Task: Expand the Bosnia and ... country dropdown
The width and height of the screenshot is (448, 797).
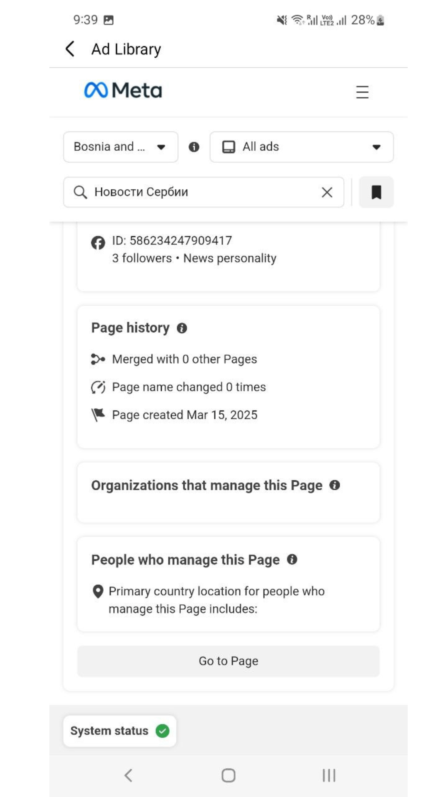Action: (x=121, y=147)
